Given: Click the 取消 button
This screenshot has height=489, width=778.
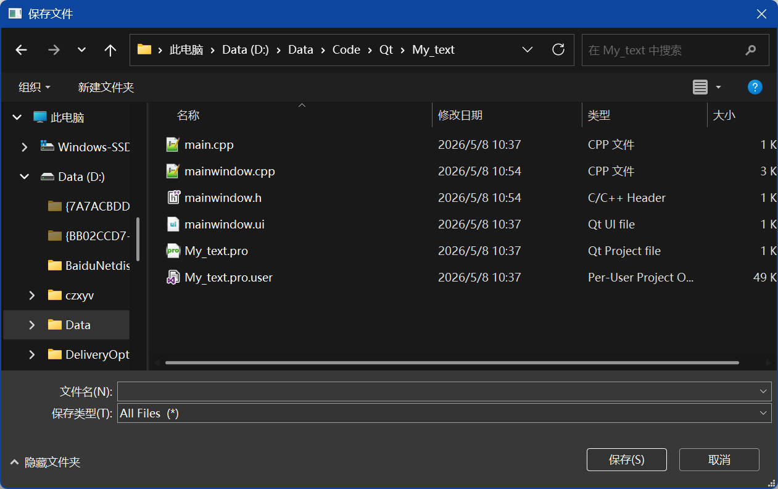Looking at the screenshot, I should [719, 460].
